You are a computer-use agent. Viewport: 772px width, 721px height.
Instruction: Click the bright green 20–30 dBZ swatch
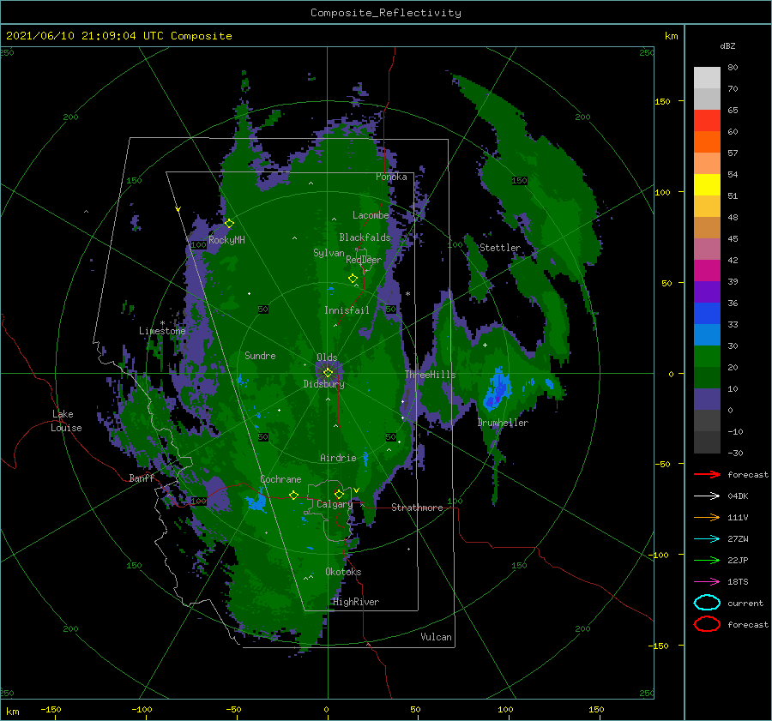tap(707, 356)
